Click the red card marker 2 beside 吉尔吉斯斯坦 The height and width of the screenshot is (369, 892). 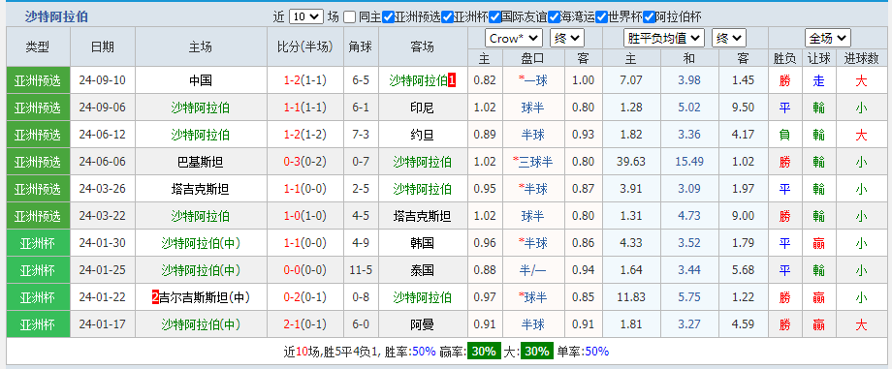pyautogui.click(x=155, y=297)
